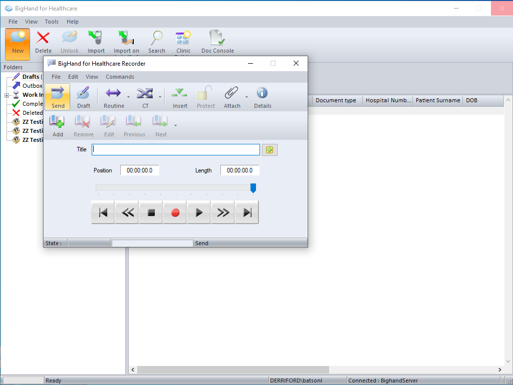The height and width of the screenshot is (385, 513).
Task: Sort by Document type column header
Action: point(337,100)
